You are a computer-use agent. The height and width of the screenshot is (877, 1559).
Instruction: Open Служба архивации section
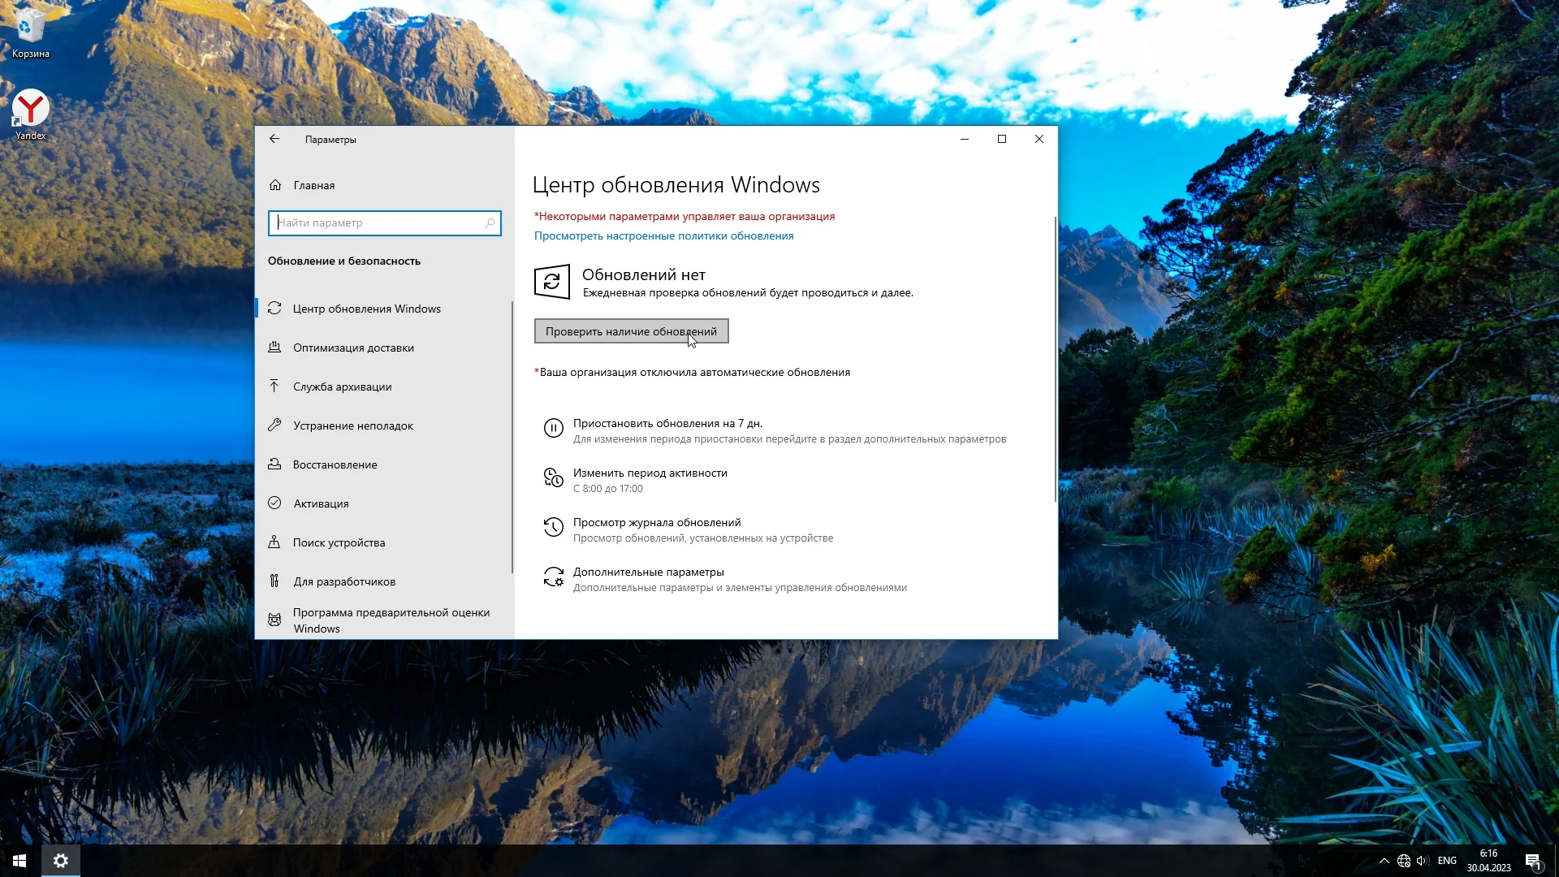(342, 387)
